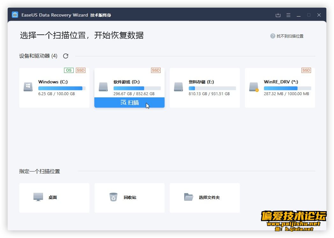The image size is (334, 238).
Task: Click the 810.13 GB / 931.51 GB text
Action: click(x=209, y=94)
